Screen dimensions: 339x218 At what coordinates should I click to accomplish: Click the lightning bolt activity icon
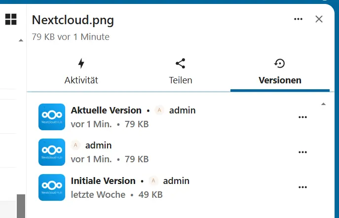point(81,63)
